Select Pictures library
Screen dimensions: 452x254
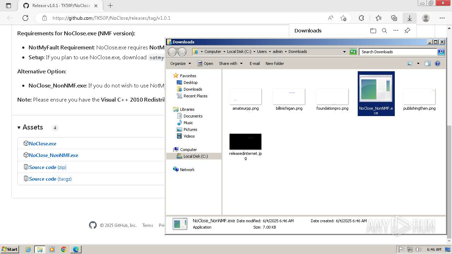coord(190,129)
